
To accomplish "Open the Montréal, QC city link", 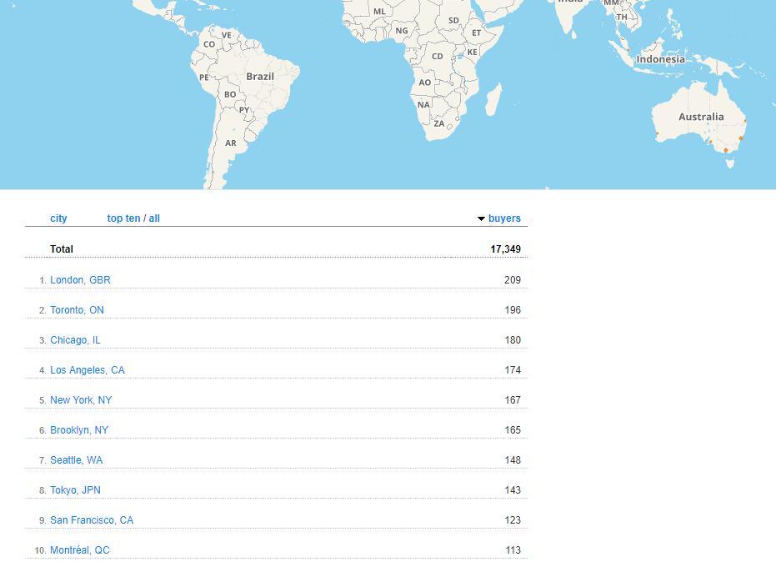I will coord(79,550).
